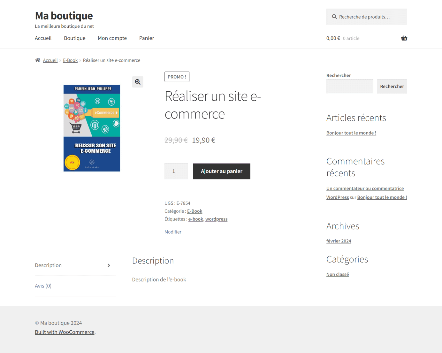Click the Description tab chevron arrow
Viewport: 442px width, 353px height.
(x=109, y=265)
